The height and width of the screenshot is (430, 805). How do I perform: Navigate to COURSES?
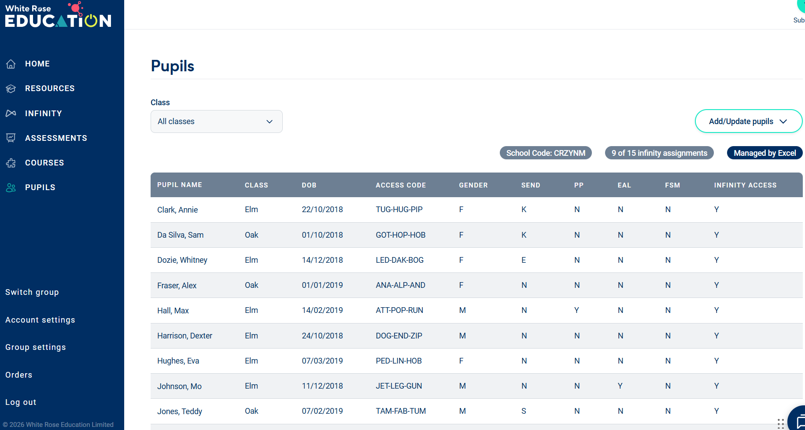click(x=44, y=163)
